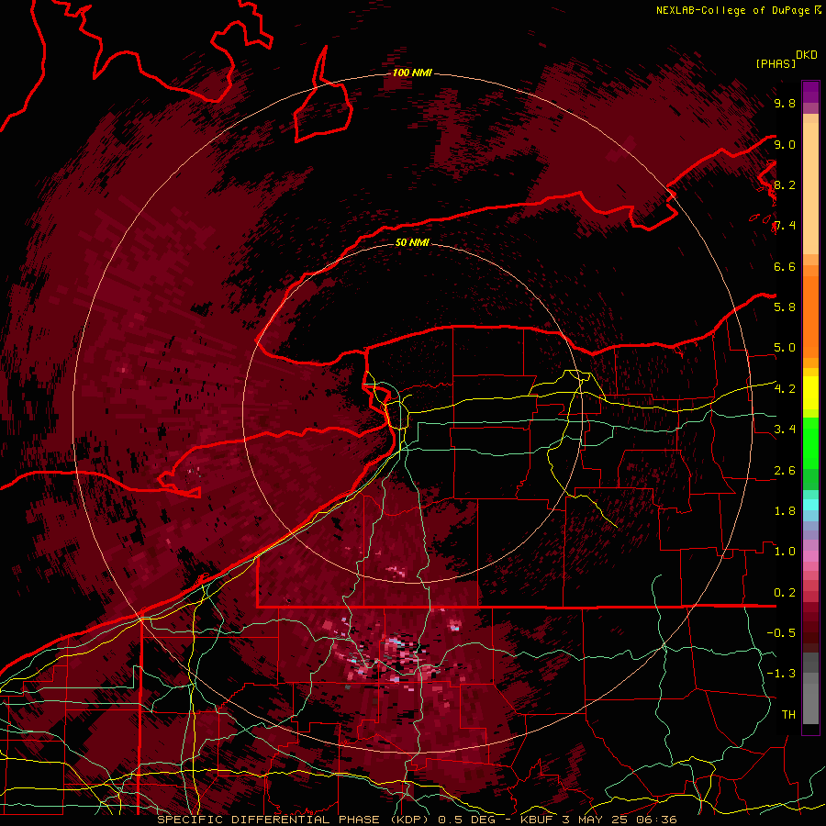Select the 3.4 scale label
Image resolution: width=826 pixels, height=826 pixels.
[x=785, y=430]
